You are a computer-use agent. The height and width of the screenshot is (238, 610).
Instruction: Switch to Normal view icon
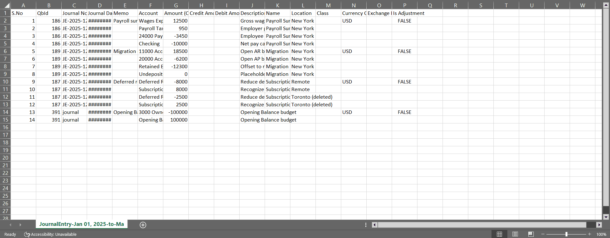tap(499, 234)
